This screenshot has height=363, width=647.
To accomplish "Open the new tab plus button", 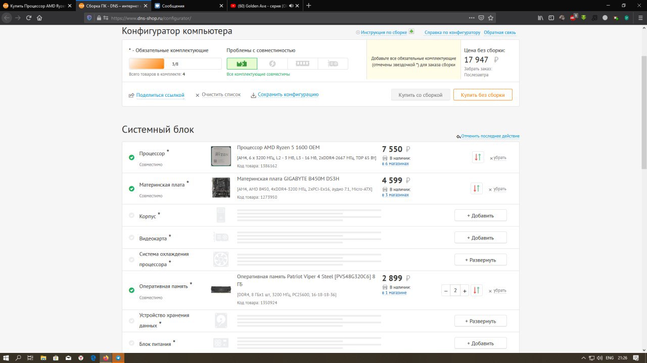I will coord(309,6).
